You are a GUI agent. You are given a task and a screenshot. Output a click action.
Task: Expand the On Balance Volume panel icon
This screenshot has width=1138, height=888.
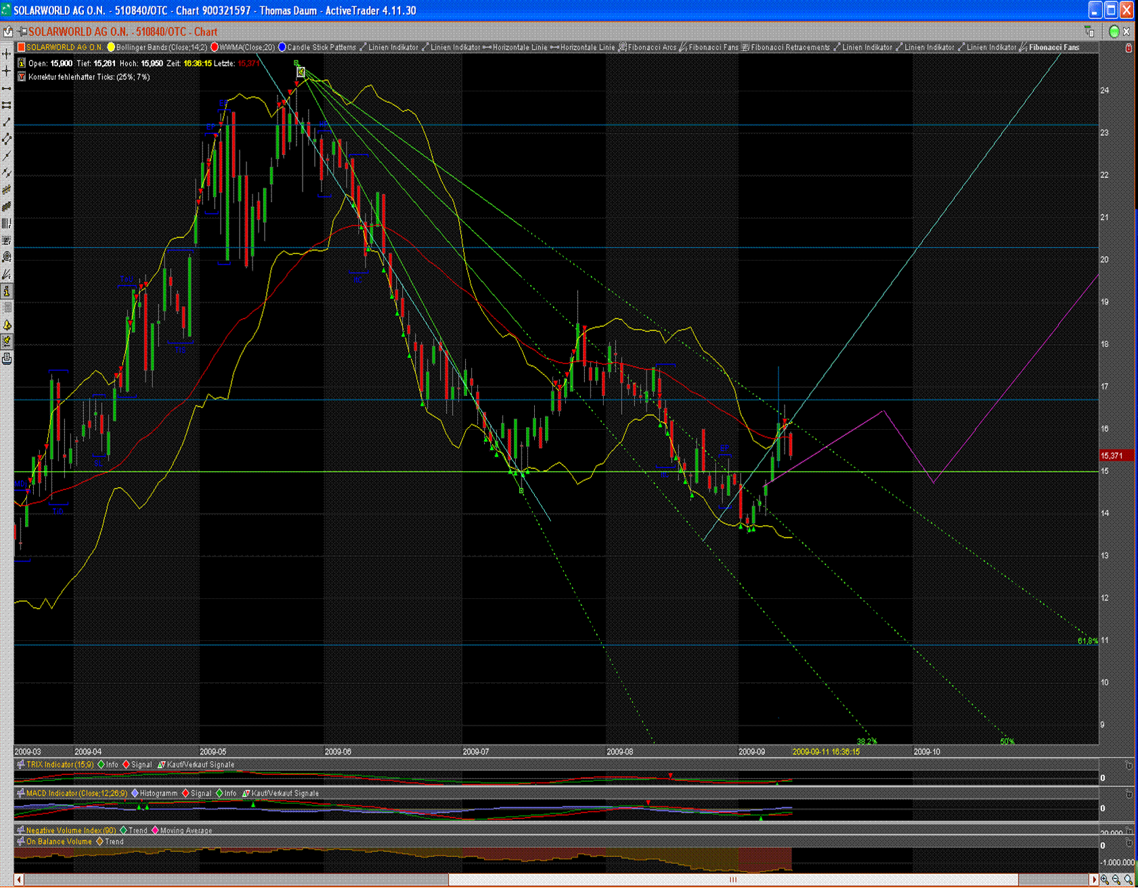pos(21,841)
